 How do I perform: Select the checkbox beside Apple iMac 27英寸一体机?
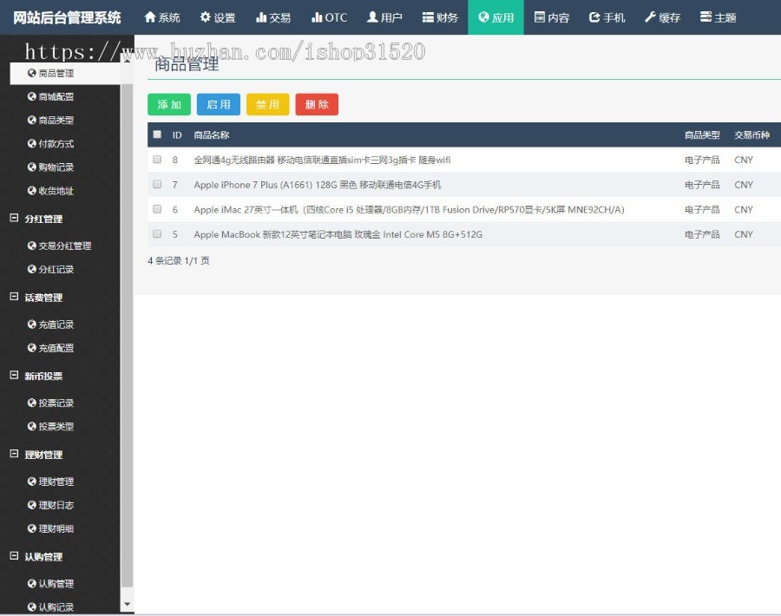click(159, 209)
